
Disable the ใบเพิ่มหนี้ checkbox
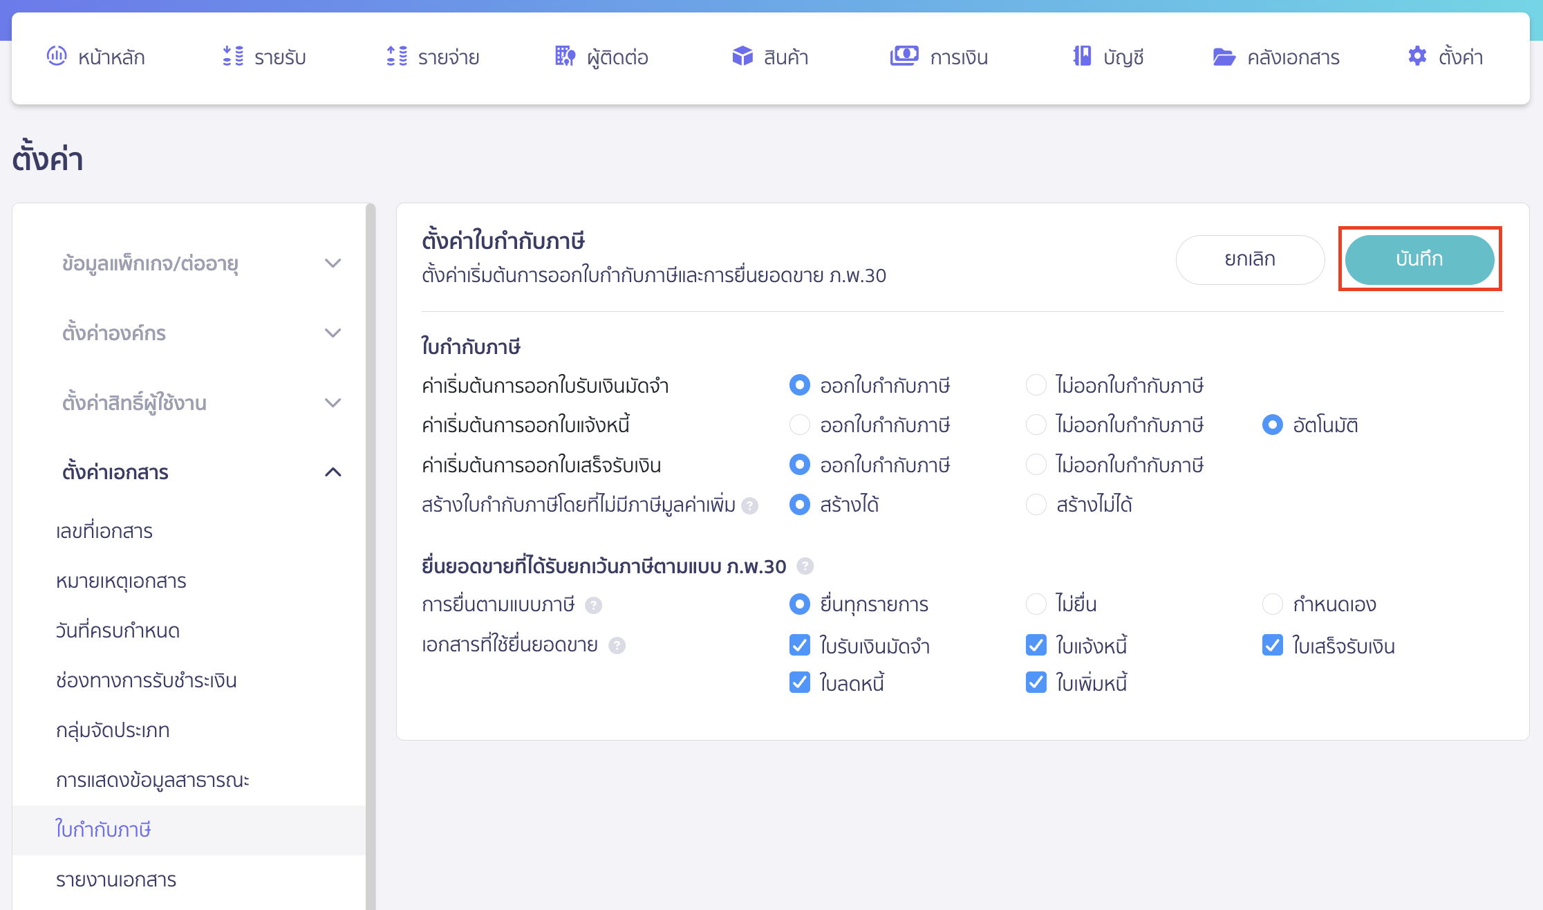(x=1036, y=682)
